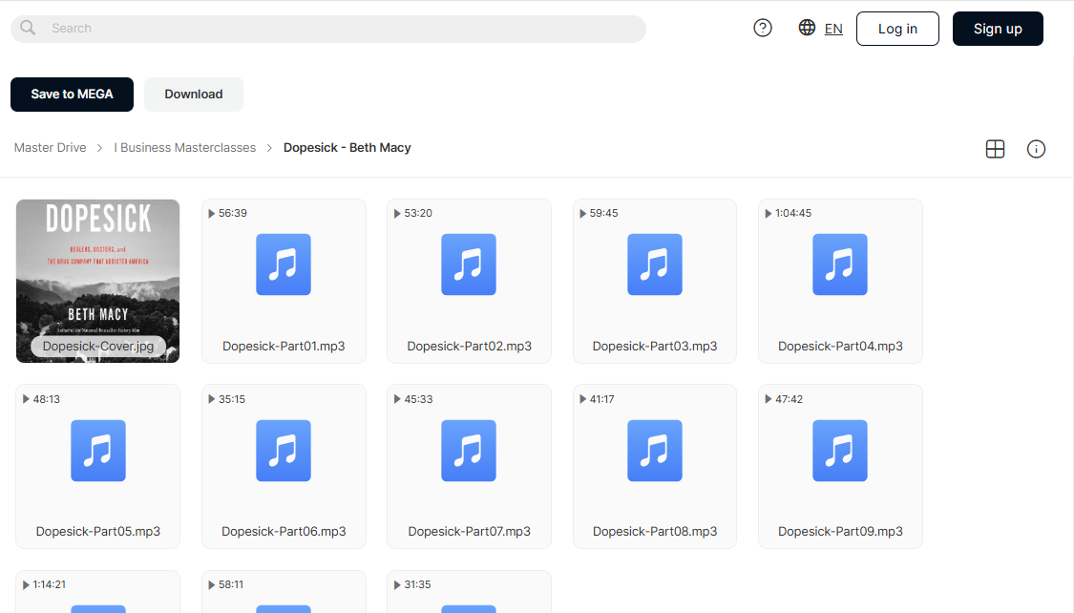Open Dopesick-Cover.jpg thumbnail
Image resolution: width=1074 pixels, height=613 pixels.
coord(98,281)
